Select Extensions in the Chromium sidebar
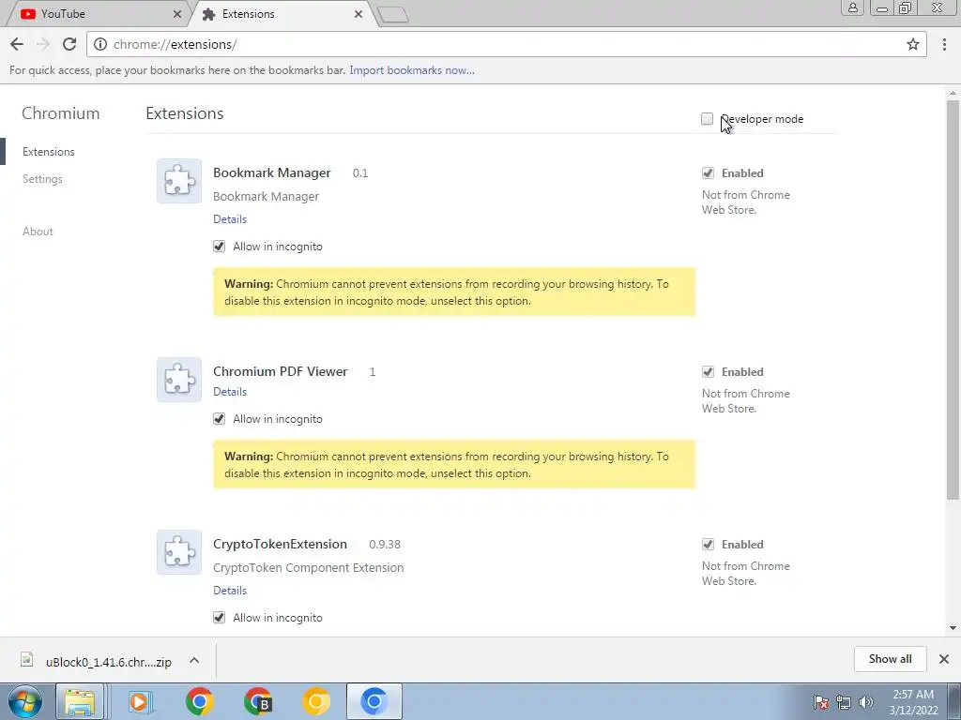 click(x=49, y=152)
